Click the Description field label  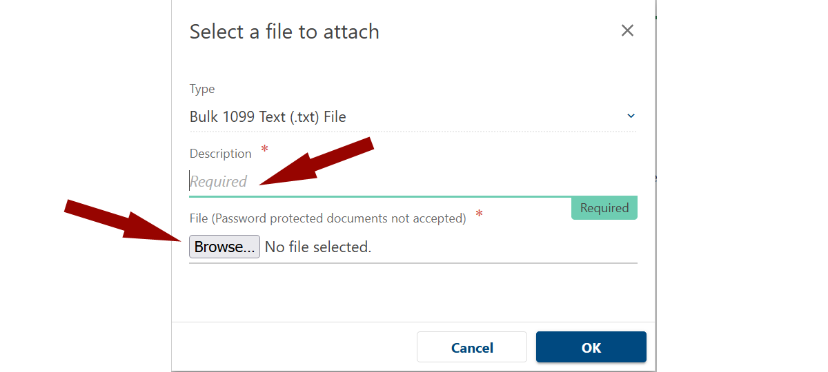[220, 154]
